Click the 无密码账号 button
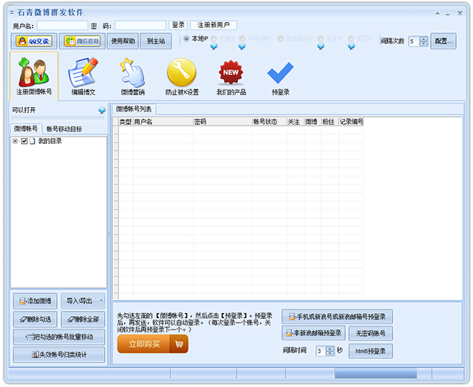 click(371, 333)
